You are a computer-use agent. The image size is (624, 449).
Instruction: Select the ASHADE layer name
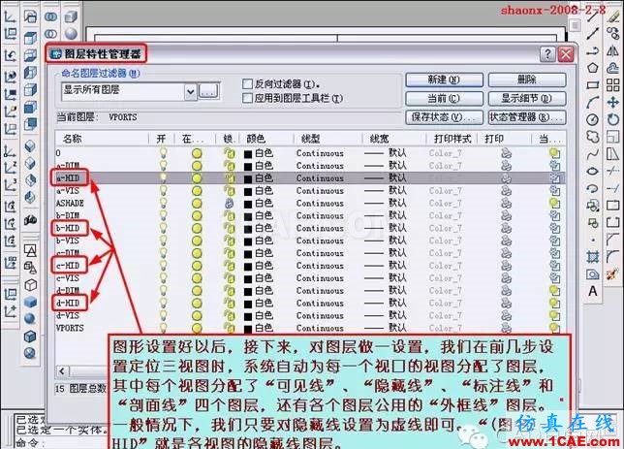point(70,204)
